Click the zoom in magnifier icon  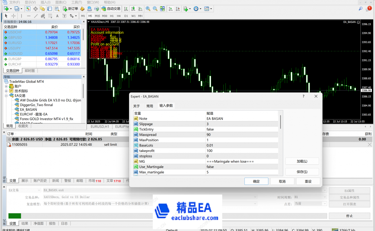point(148,9)
